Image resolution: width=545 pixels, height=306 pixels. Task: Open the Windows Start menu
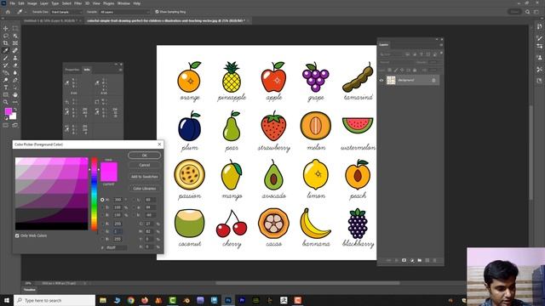(7, 300)
